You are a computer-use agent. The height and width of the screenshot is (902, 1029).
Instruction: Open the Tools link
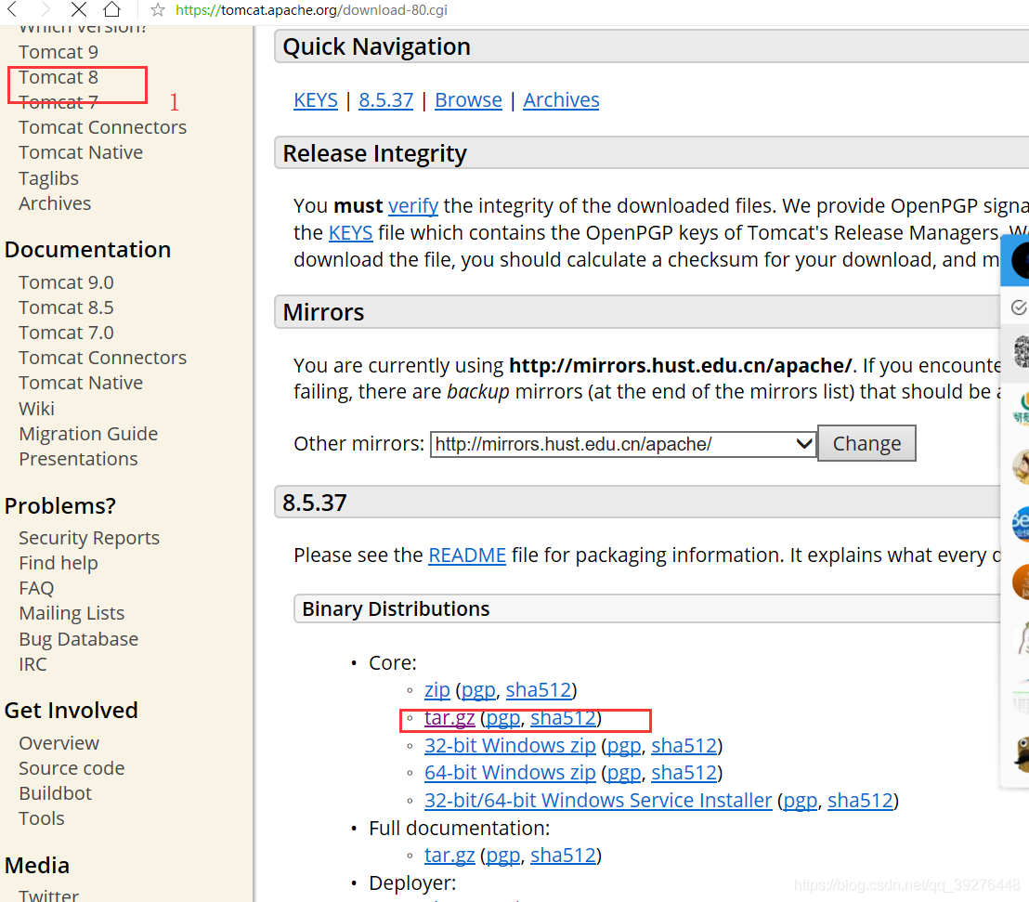[x=42, y=818]
